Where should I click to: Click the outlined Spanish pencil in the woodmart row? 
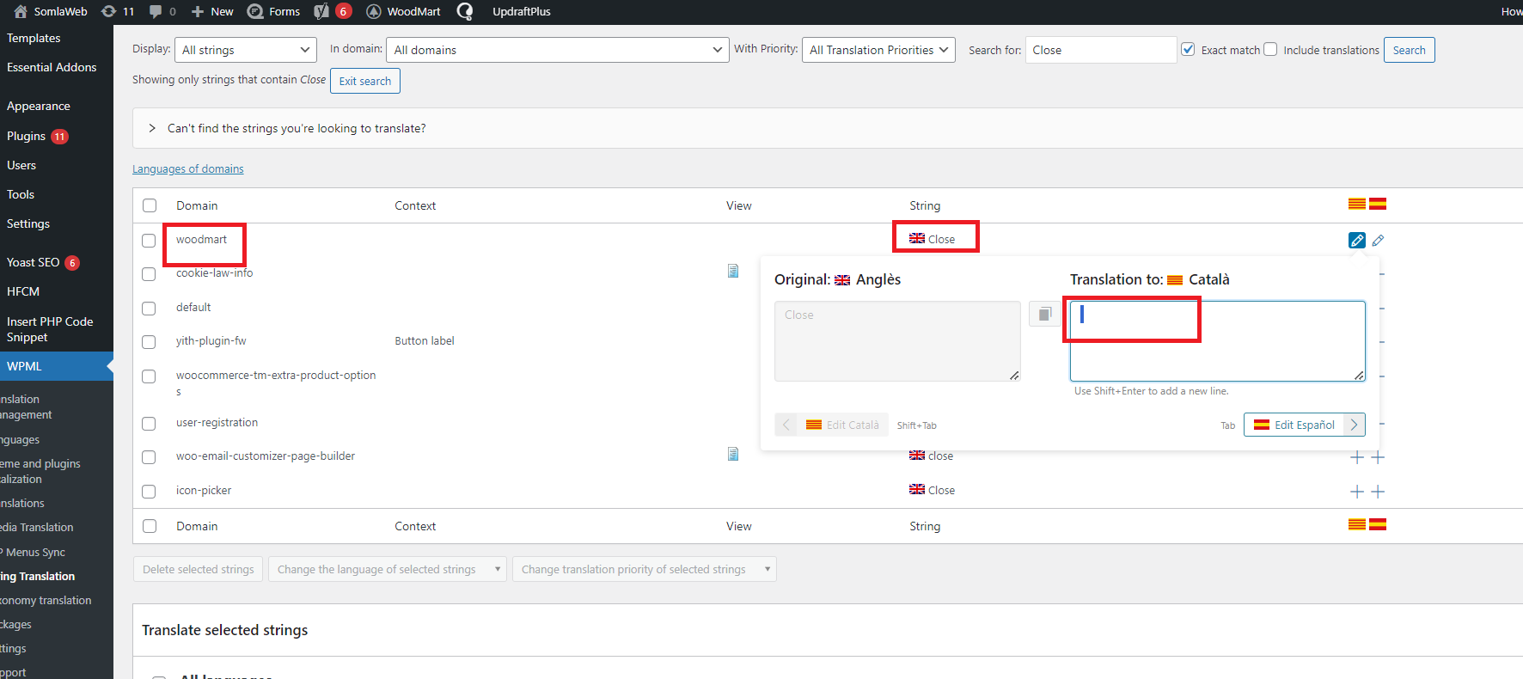pos(1378,241)
